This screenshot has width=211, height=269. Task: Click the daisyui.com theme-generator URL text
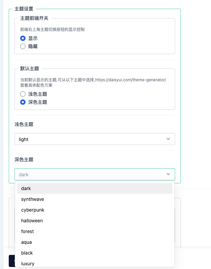pyautogui.click(x=130, y=80)
